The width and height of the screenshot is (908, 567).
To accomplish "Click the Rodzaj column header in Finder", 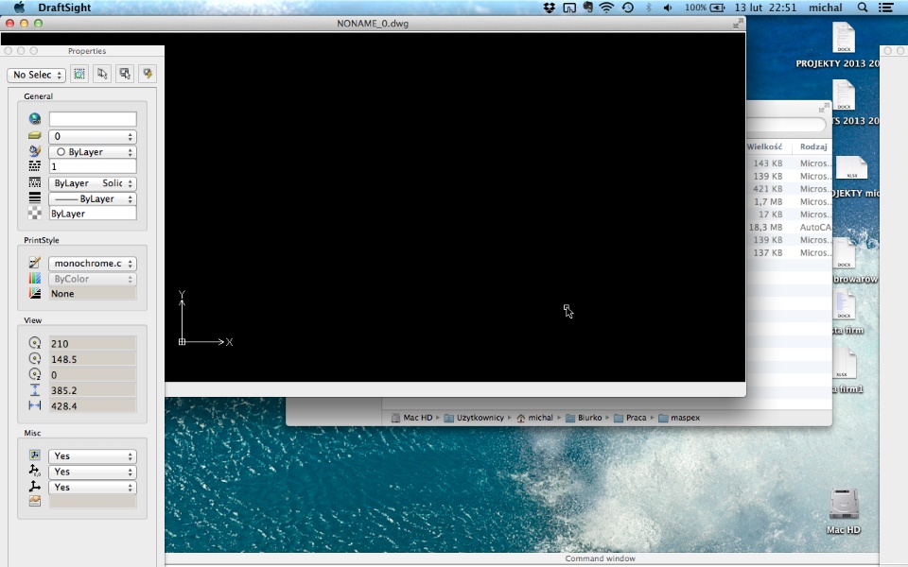I will [812, 147].
